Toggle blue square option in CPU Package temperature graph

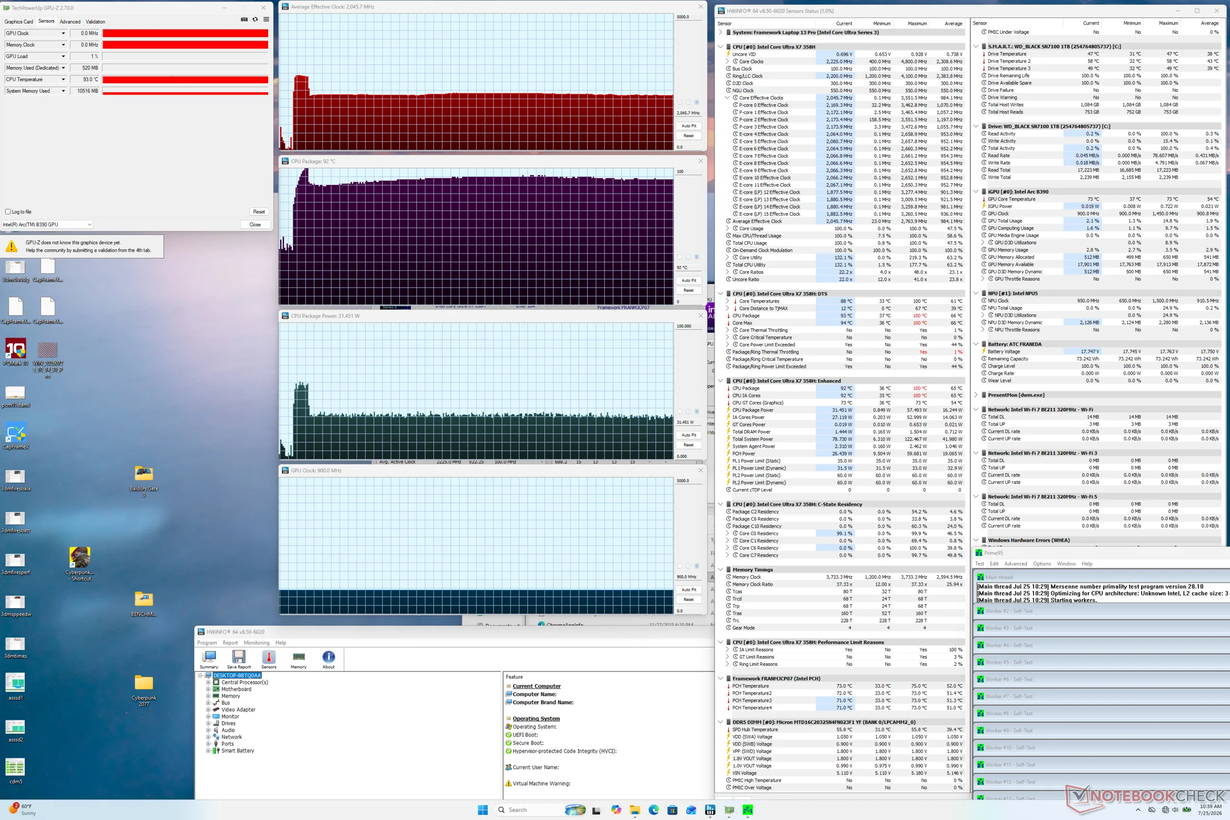coord(697,257)
